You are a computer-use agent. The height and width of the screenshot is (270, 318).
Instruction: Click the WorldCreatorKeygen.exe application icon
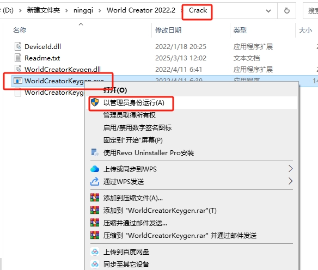18,81
